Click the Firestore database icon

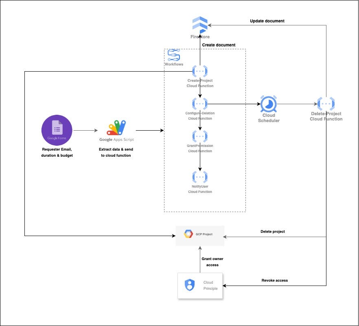pos(200,25)
